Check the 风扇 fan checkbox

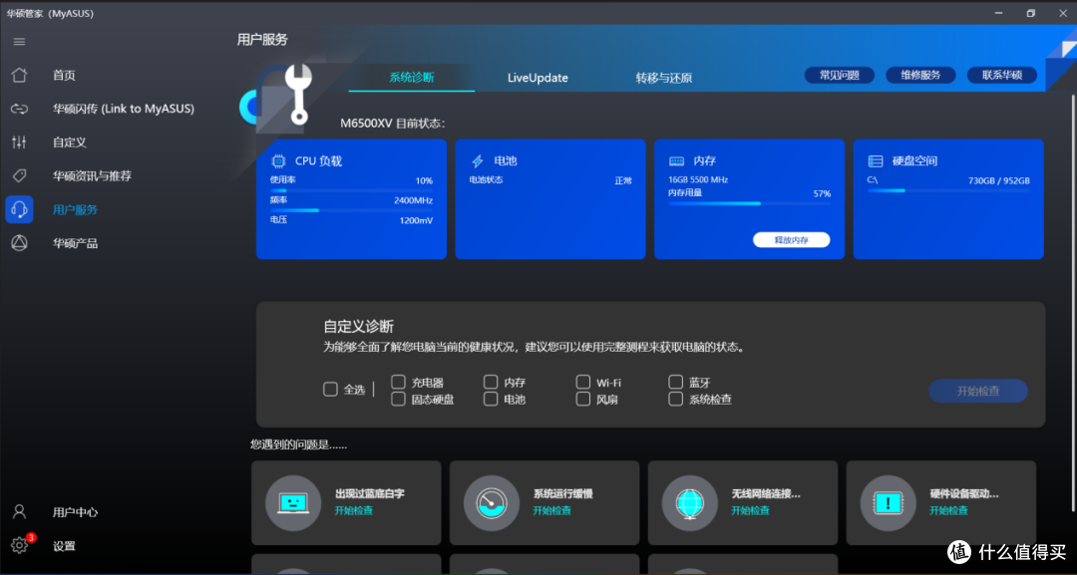click(x=583, y=399)
